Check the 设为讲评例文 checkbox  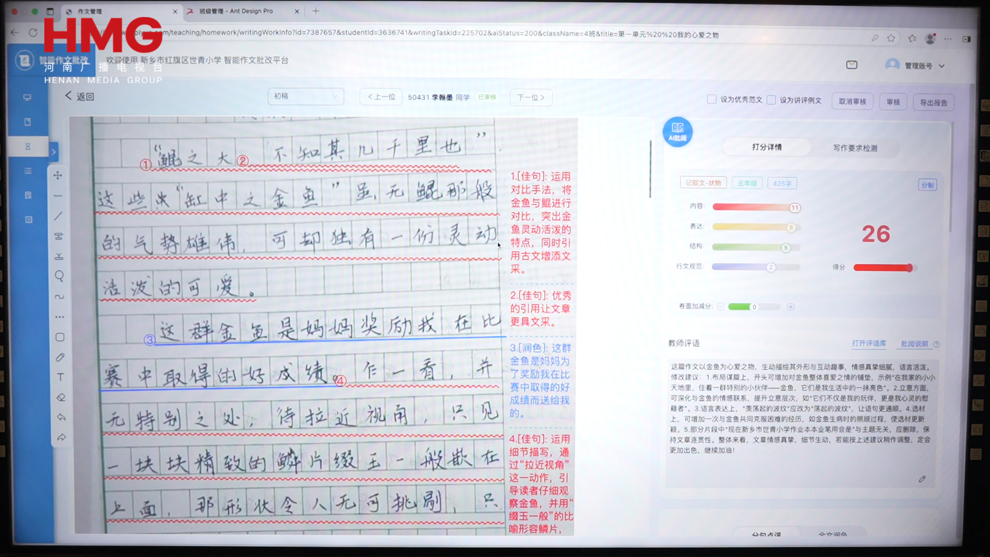pos(771,100)
